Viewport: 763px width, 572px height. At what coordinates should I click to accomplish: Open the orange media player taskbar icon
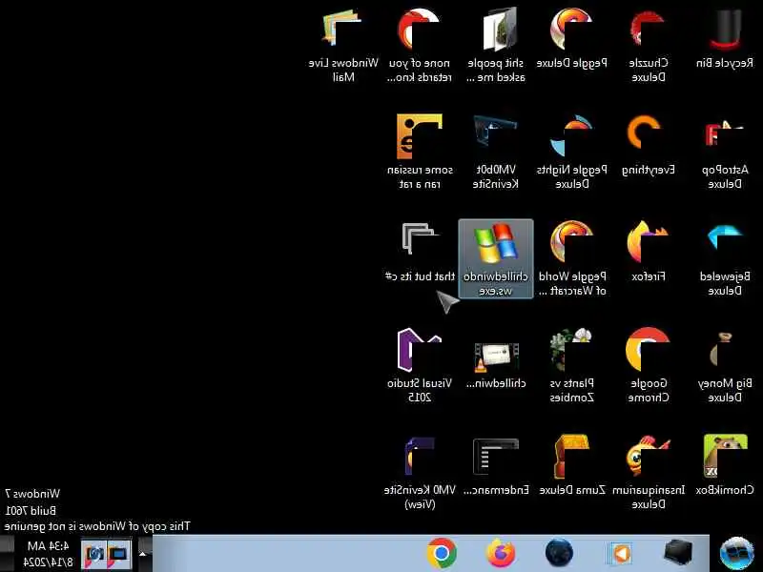coord(619,554)
